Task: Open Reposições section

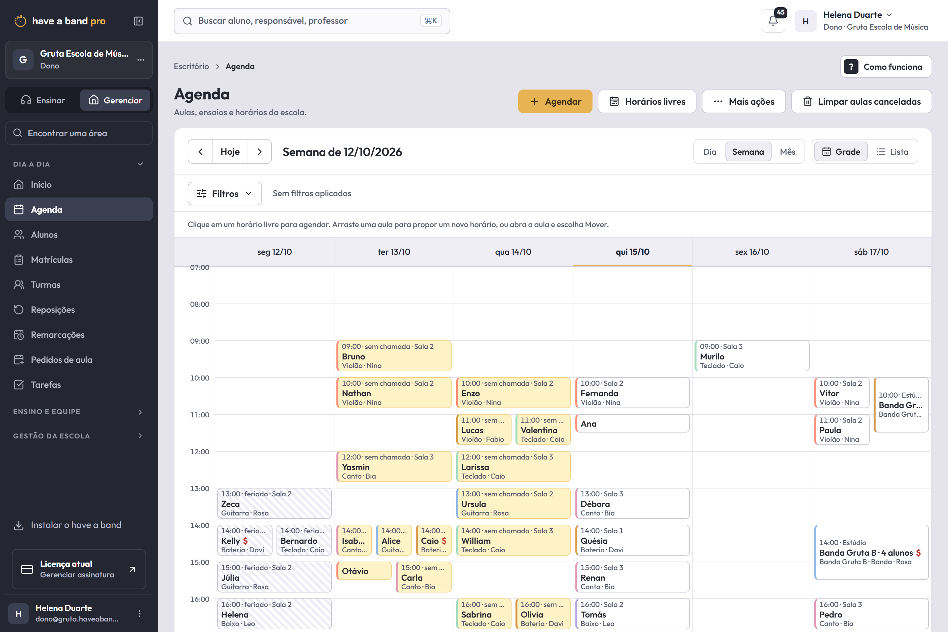Action: [x=79, y=309]
